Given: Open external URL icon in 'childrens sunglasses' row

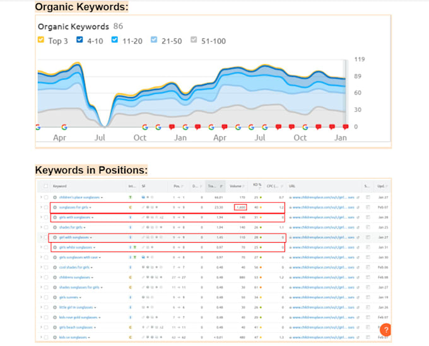Looking at the screenshot, I should (358, 277).
